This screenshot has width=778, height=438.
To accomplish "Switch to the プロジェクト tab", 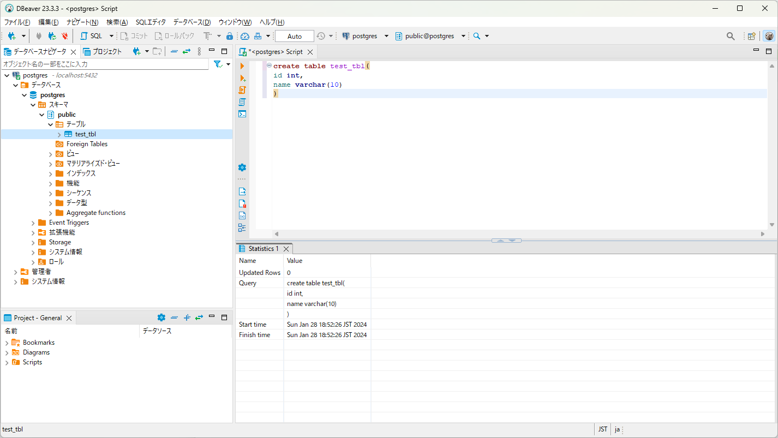I will pyautogui.click(x=106, y=51).
